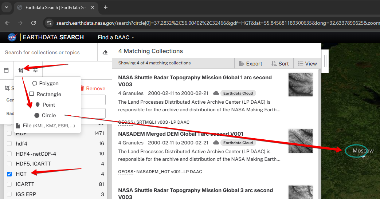Open the tab search dropdown arrow
This screenshot has width=380, height=199.
click(7, 7)
